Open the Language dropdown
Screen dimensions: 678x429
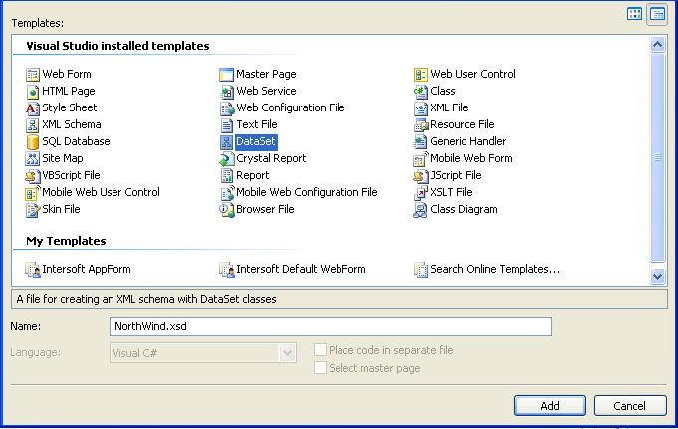[x=288, y=353]
